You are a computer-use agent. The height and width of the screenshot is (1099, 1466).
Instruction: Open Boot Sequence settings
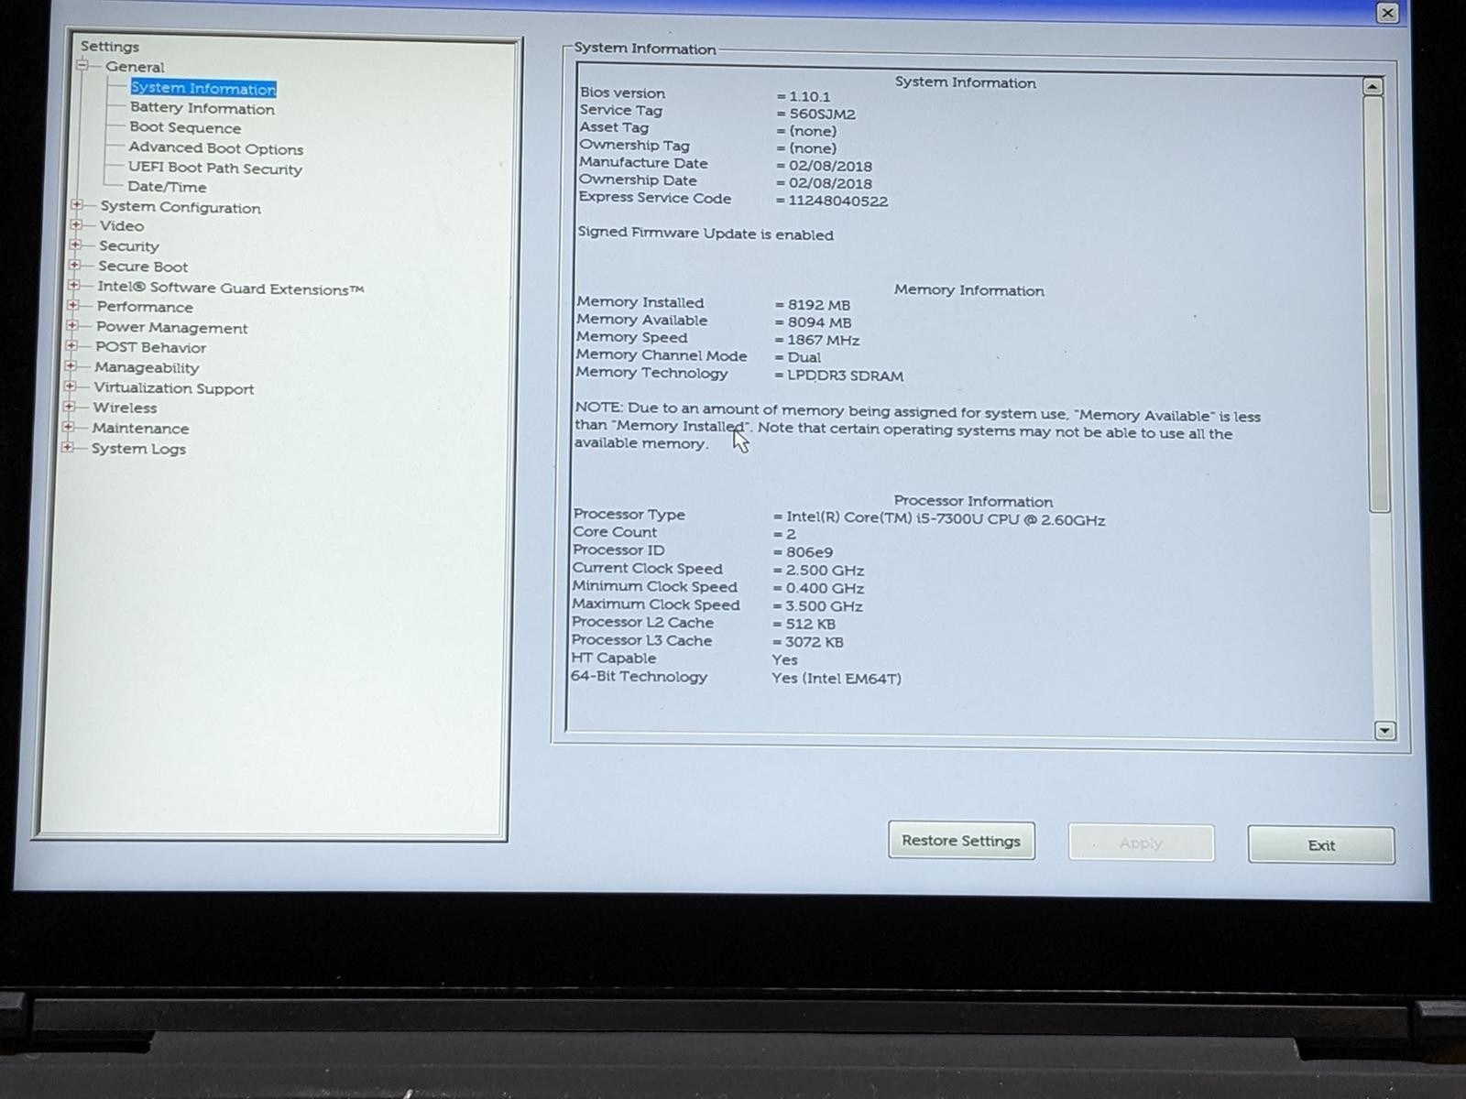click(185, 127)
